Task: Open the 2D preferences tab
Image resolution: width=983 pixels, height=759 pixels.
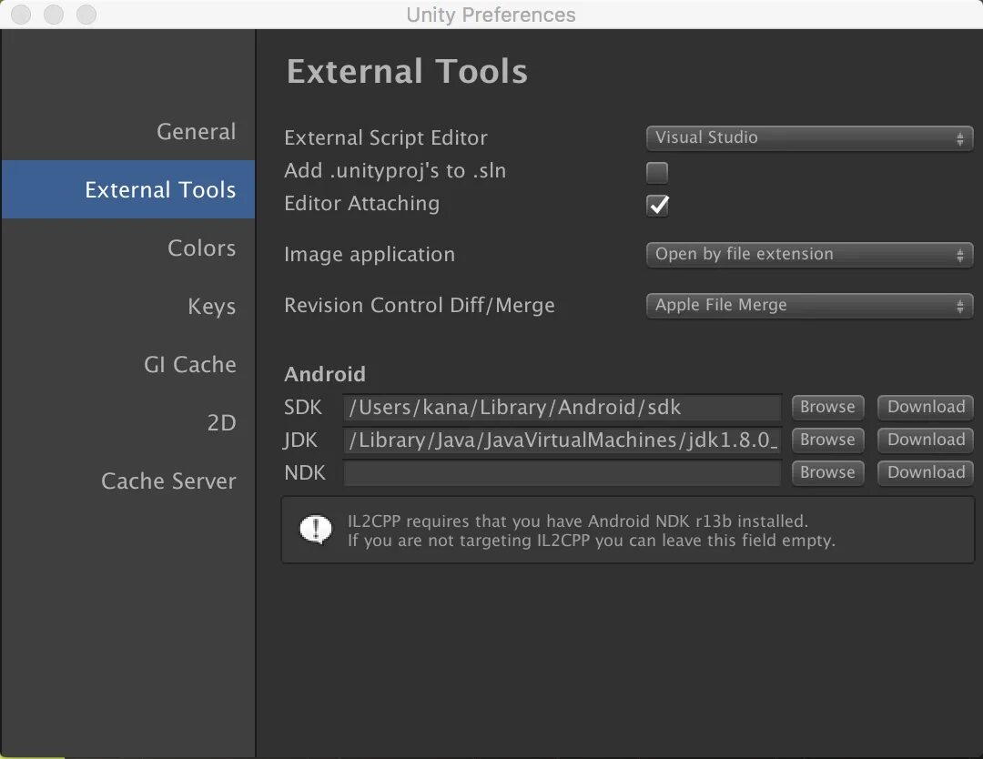Action: pyautogui.click(x=221, y=423)
